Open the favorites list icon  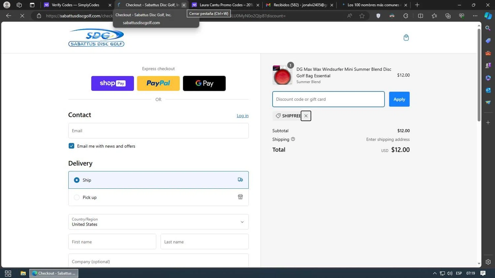point(434,16)
